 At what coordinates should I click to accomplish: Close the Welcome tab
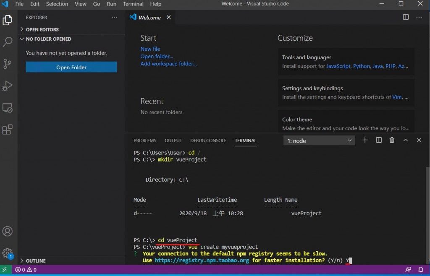pos(169,17)
